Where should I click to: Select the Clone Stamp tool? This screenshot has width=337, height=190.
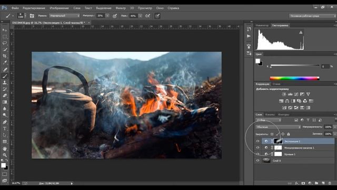(x=5, y=82)
